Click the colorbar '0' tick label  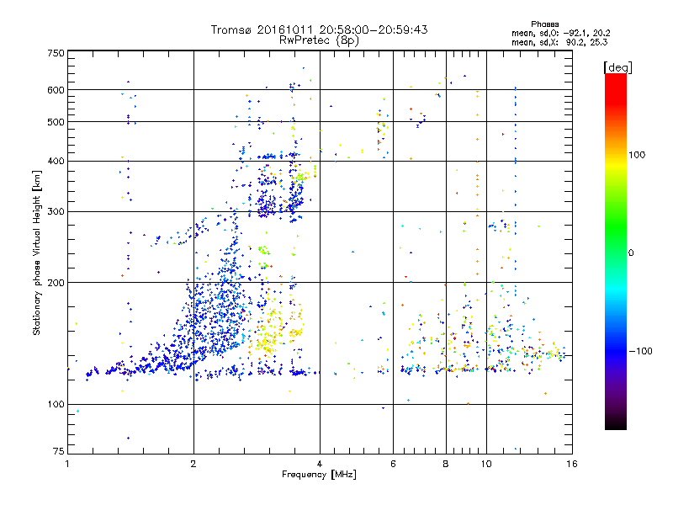point(631,253)
